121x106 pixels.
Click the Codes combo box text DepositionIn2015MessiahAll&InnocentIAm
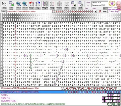coord(21,11)
